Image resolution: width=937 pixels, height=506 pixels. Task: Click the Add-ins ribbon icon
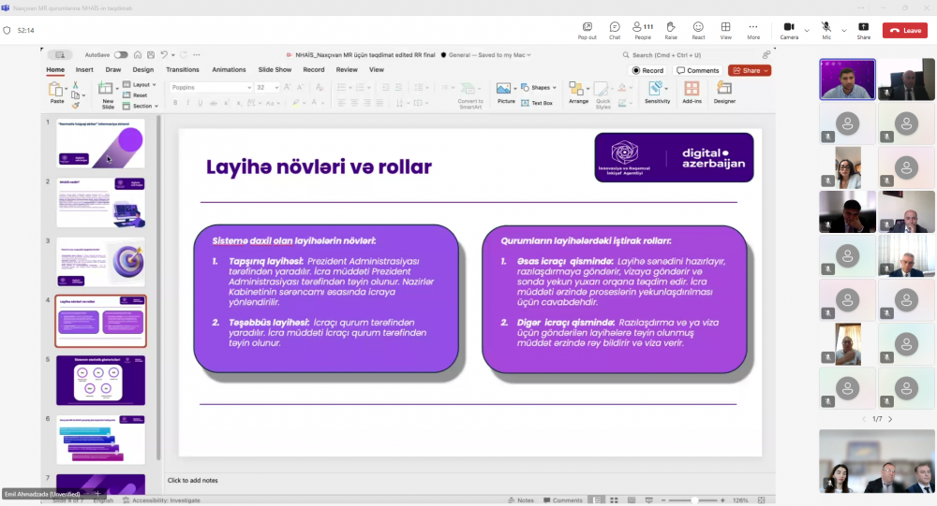point(692,92)
